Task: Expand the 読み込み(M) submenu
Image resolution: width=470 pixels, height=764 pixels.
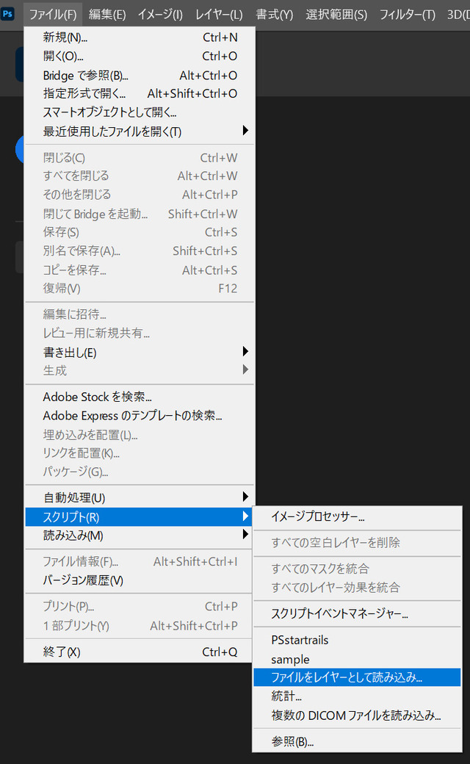Action: 140,536
